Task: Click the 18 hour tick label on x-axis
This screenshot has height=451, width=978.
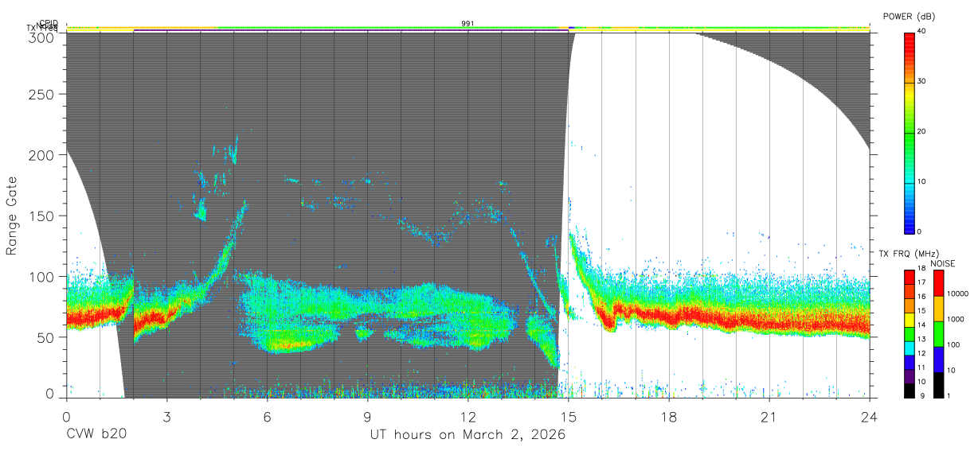Action: [x=669, y=416]
